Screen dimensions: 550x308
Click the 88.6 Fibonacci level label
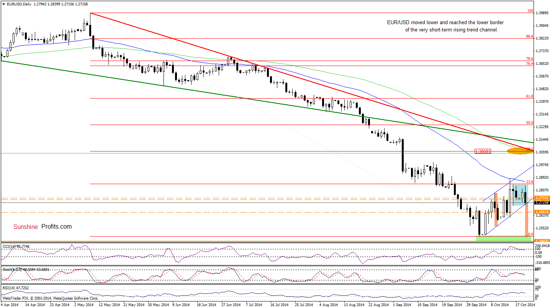pyautogui.click(x=530, y=36)
